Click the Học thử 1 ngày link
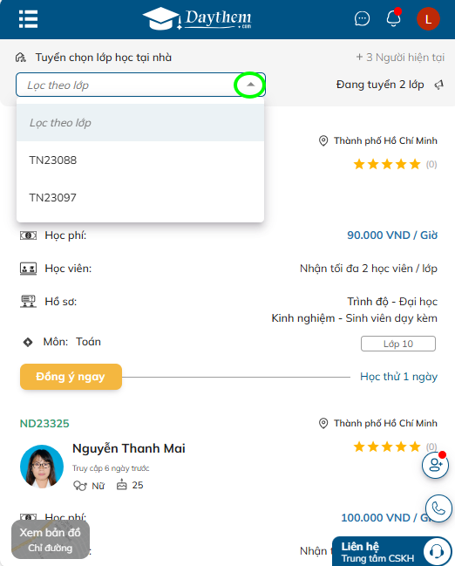455x566 pixels. [398, 377]
